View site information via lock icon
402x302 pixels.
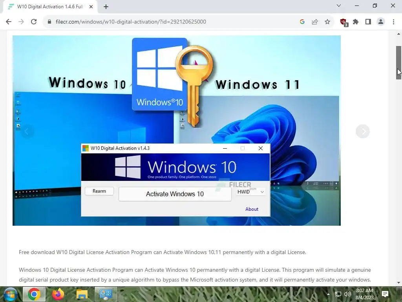pyautogui.click(x=49, y=22)
